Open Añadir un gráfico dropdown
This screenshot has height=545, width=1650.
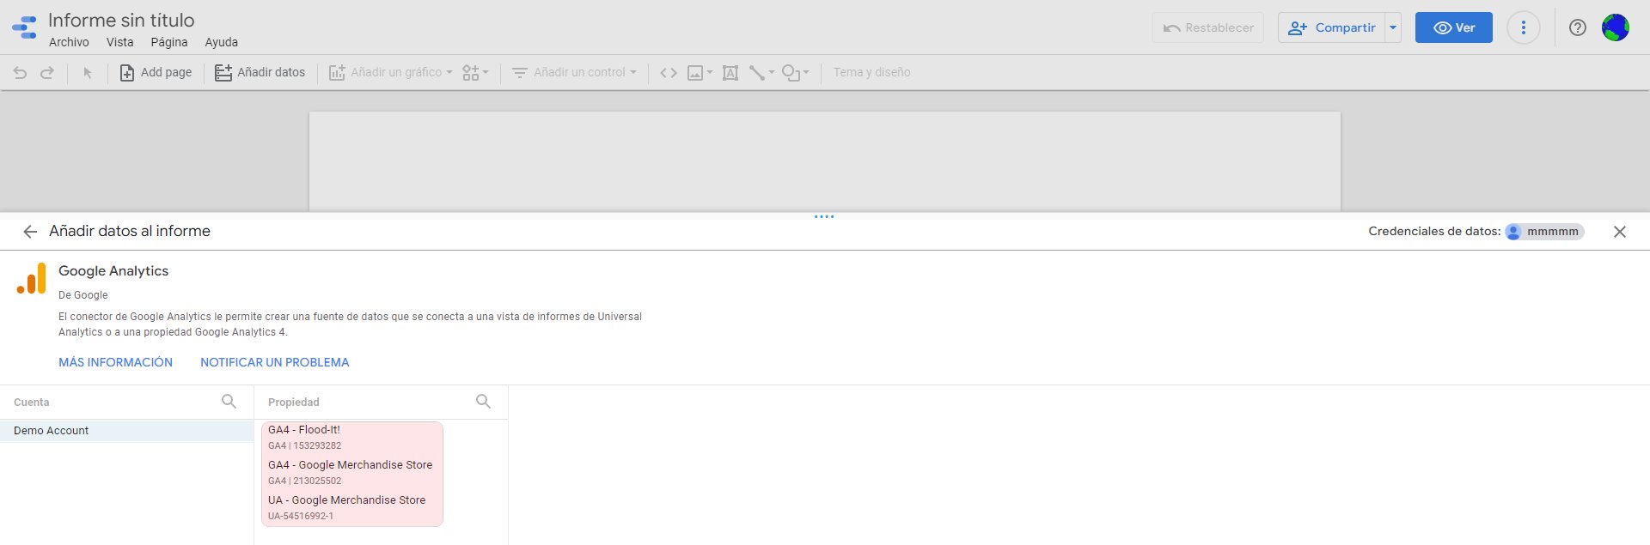390,73
